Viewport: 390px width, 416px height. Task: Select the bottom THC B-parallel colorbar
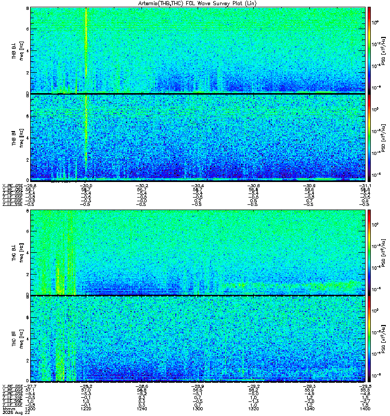click(x=369, y=339)
